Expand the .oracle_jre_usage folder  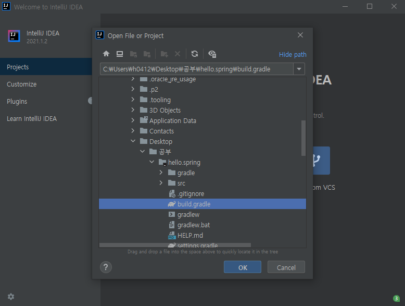point(133,79)
